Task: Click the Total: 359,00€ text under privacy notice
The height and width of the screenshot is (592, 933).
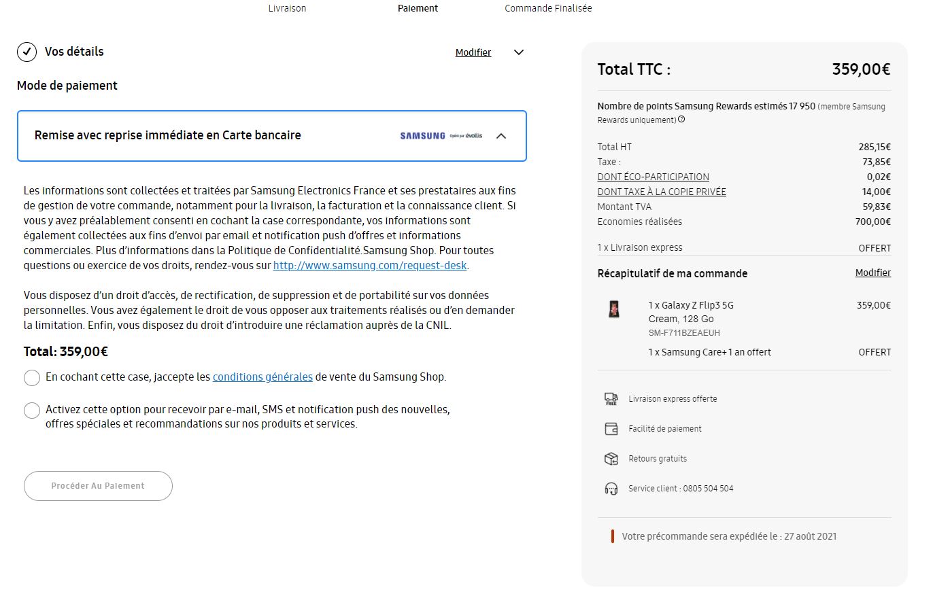Action: tap(66, 351)
